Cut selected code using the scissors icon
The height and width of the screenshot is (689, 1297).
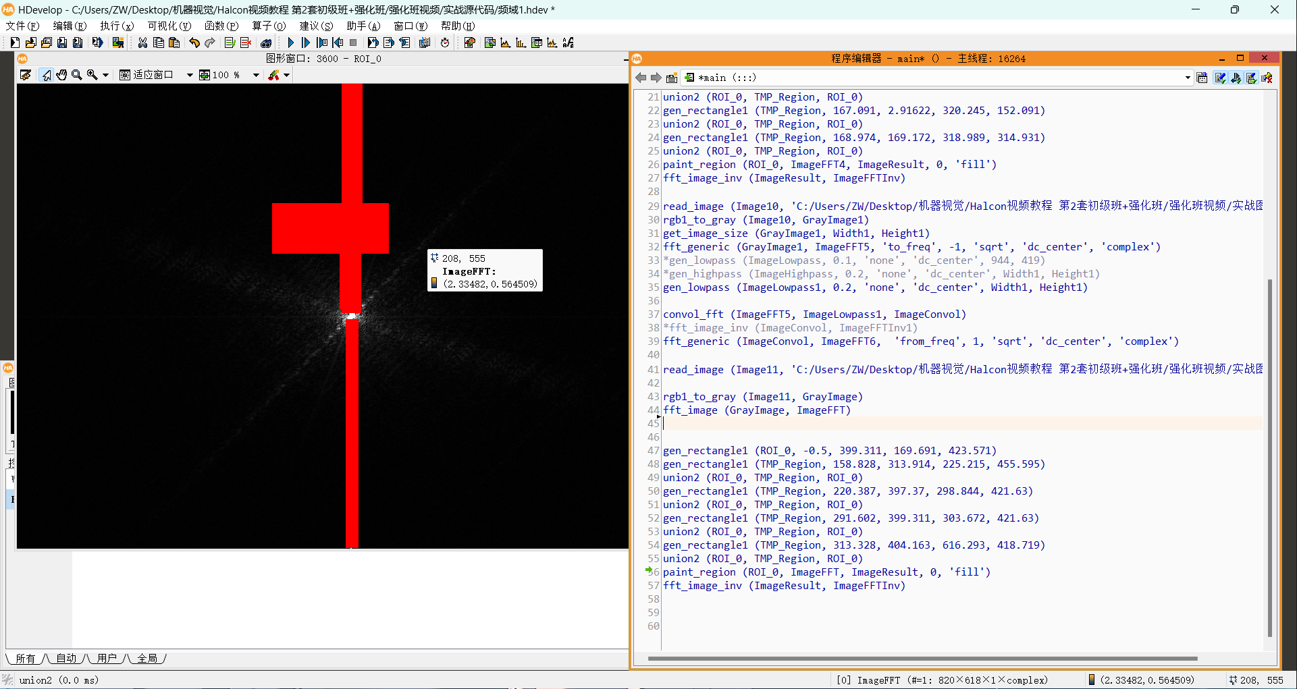142,42
